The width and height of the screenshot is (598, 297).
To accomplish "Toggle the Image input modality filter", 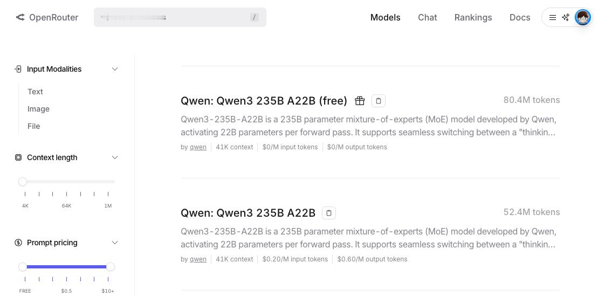I will click(38, 109).
